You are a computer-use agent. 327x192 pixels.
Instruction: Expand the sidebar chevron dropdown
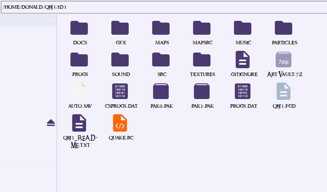click(51, 20)
